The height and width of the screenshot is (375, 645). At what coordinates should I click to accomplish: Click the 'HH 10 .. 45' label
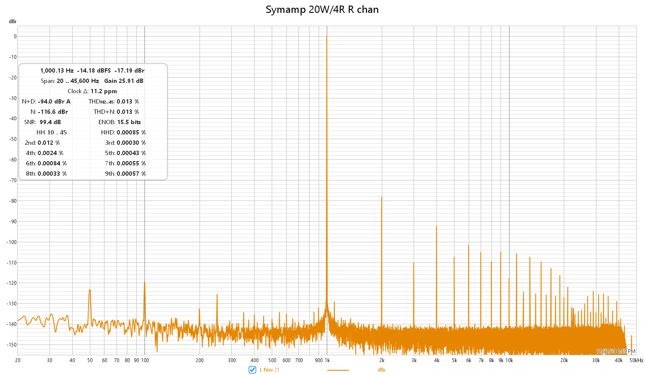pos(52,132)
